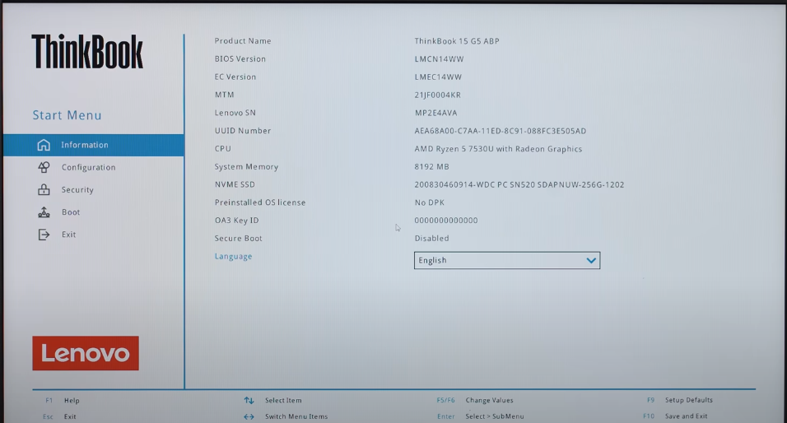The width and height of the screenshot is (787, 423).
Task: Click the Configuration sidebar icon
Action: point(44,167)
